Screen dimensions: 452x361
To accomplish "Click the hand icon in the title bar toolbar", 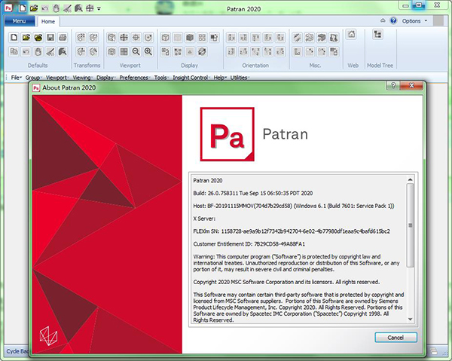I will 56,8.
